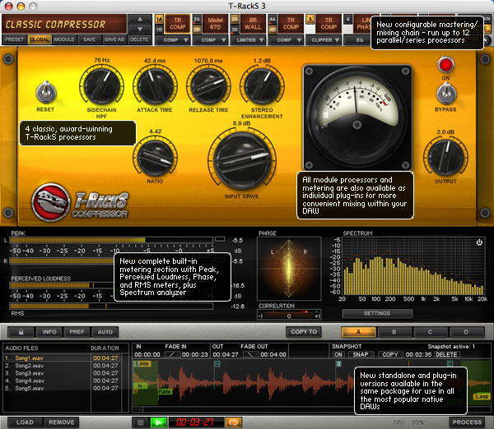Select Song2.wav in audio files list

pos(62,366)
